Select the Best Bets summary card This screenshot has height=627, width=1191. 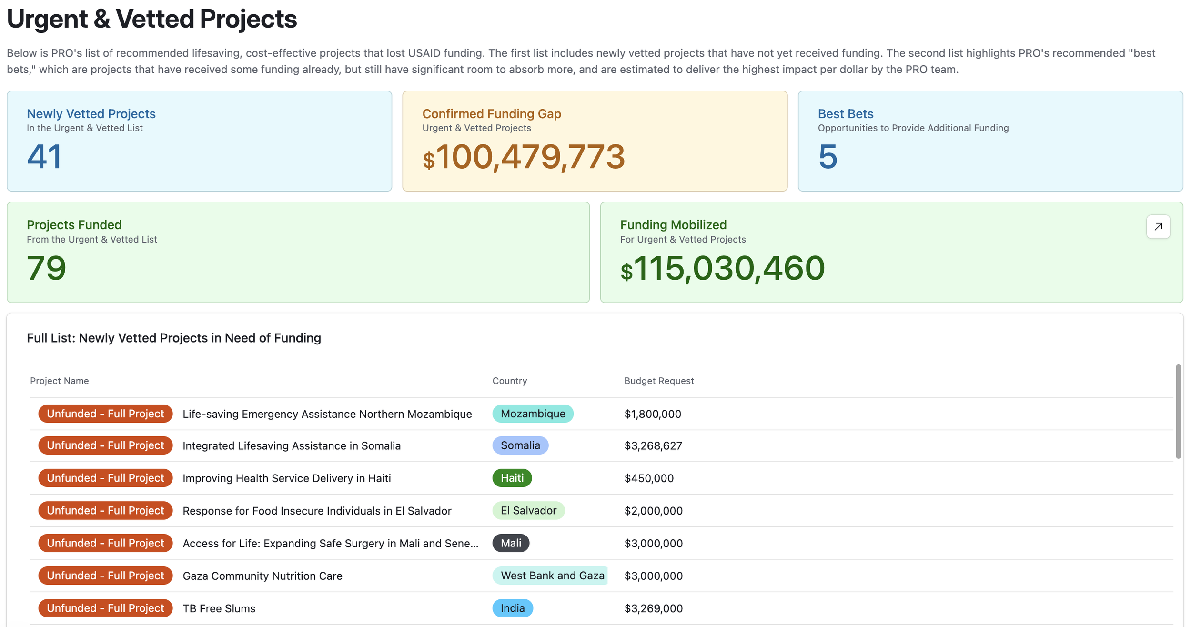(x=990, y=141)
